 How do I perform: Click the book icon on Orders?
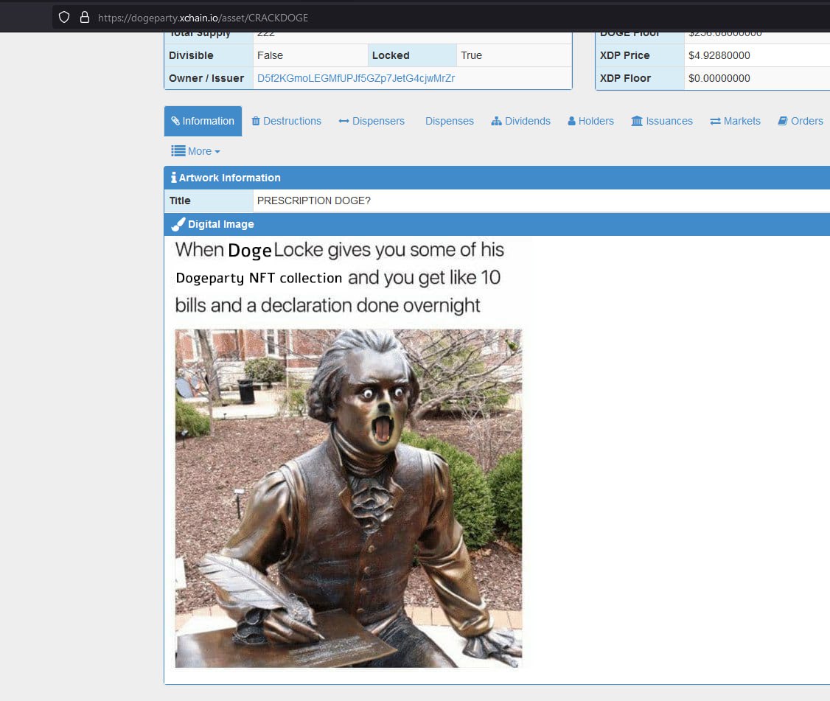click(x=782, y=121)
